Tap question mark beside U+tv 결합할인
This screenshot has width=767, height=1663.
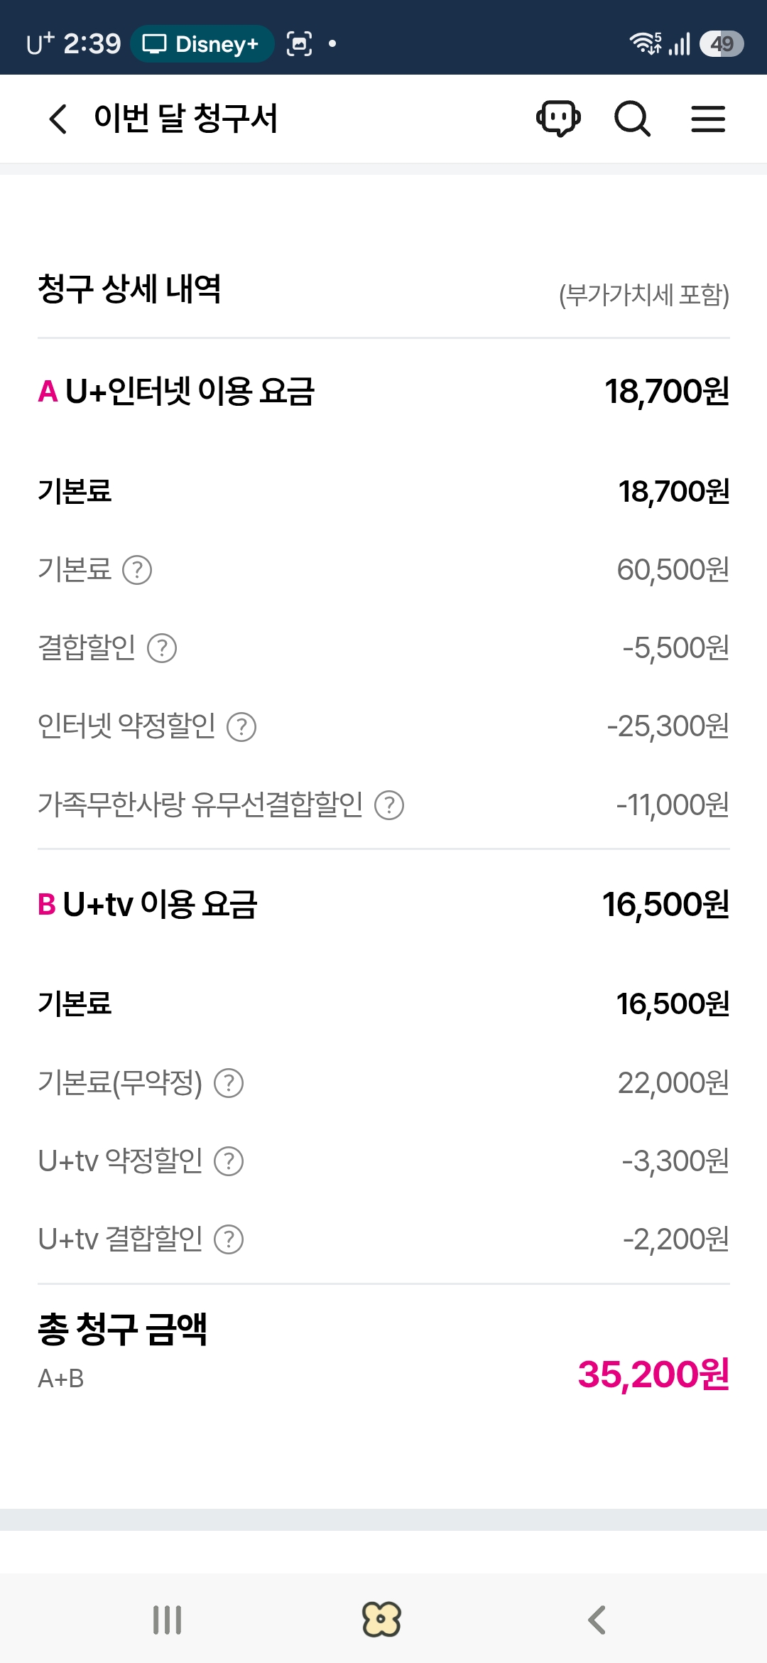229,1239
